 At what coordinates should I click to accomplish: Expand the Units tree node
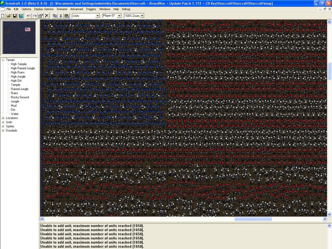point(3,122)
